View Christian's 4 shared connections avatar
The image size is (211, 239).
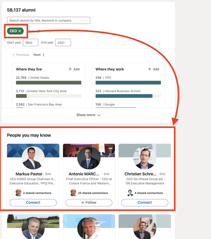coord(130,193)
